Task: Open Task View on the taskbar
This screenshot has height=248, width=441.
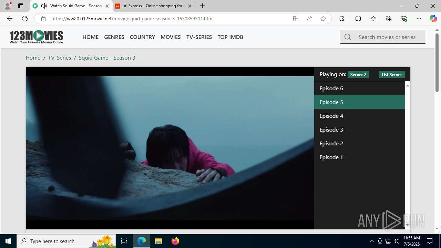Action: [124, 241]
